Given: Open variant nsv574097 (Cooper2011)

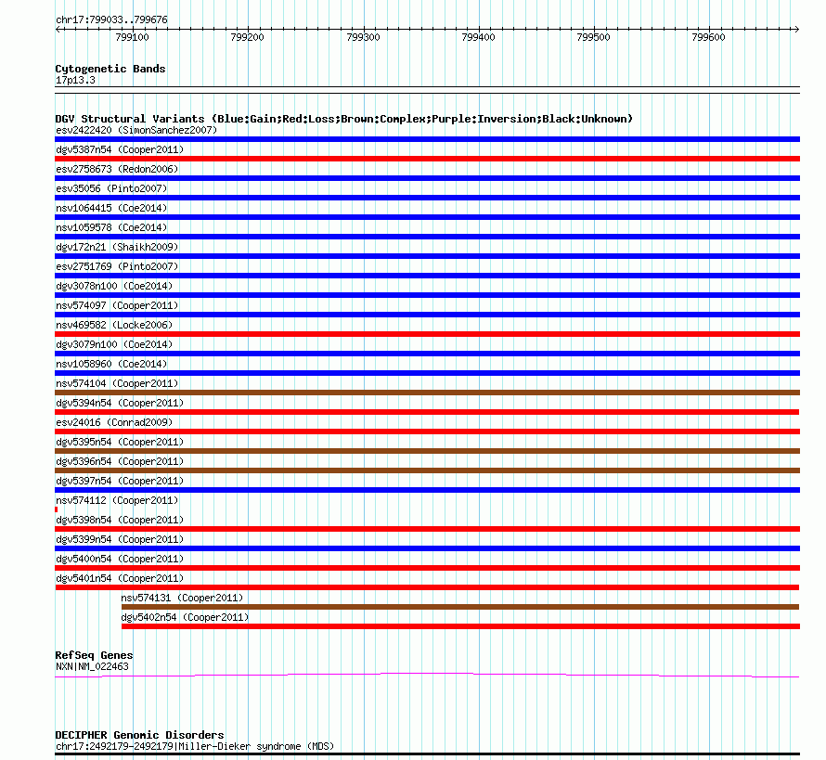Looking at the screenshot, I should pyautogui.click(x=117, y=305).
